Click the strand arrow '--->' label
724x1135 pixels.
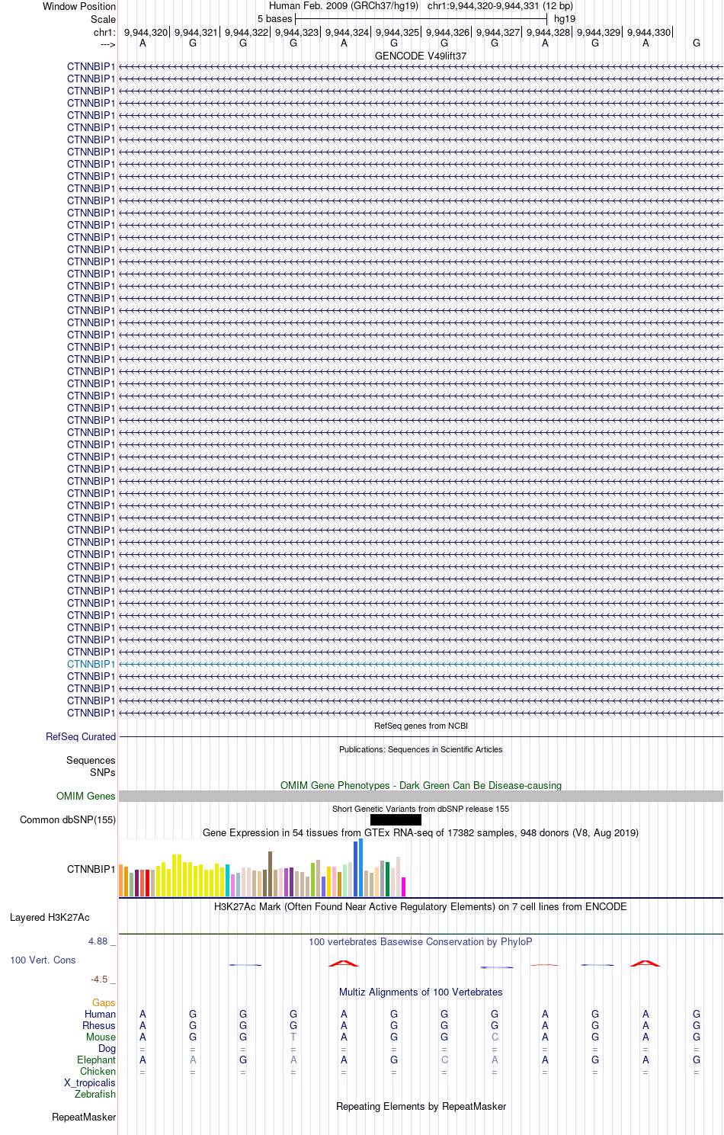(107, 44)
